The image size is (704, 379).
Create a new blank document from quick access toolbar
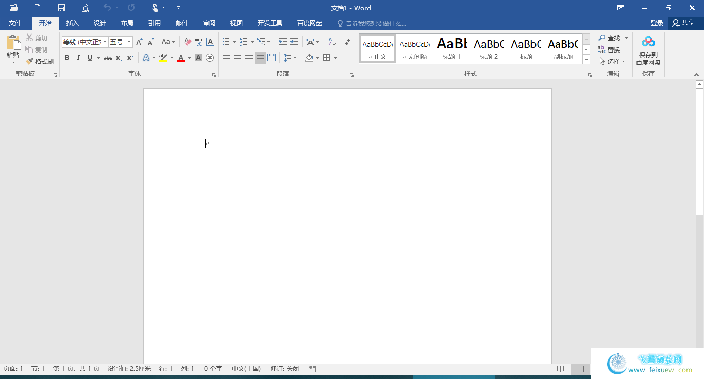tap(37, 8)
